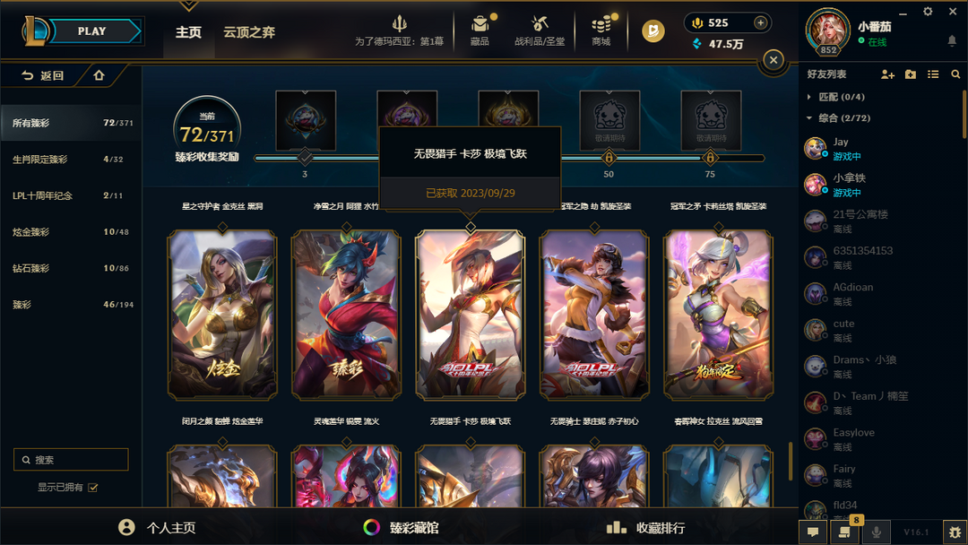Expand the 匹配 (0/4) friend group
This screenshot has height=545, width=968.
(x=809, y=97)
